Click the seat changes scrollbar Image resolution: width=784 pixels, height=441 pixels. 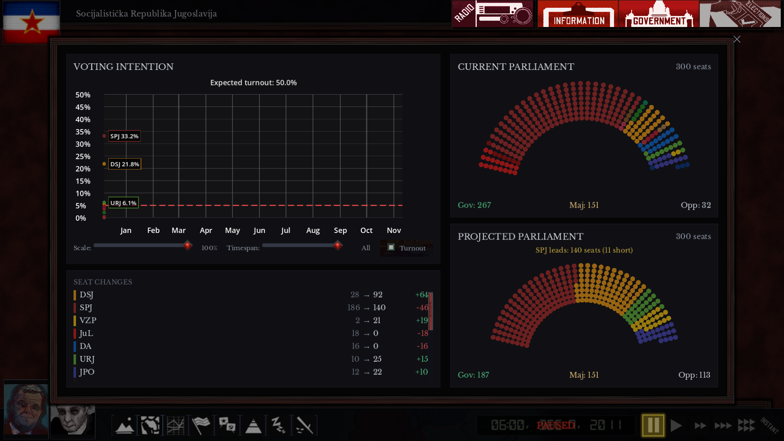click(431, 311)
